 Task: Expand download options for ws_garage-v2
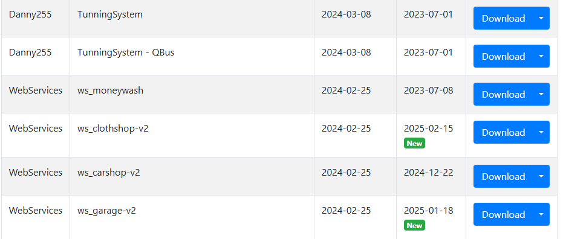click(x=541, y=214)
